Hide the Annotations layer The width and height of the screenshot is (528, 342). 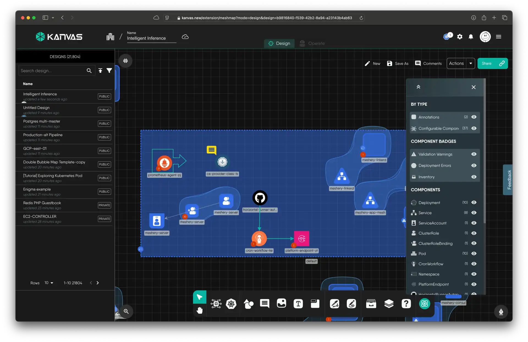474,117
